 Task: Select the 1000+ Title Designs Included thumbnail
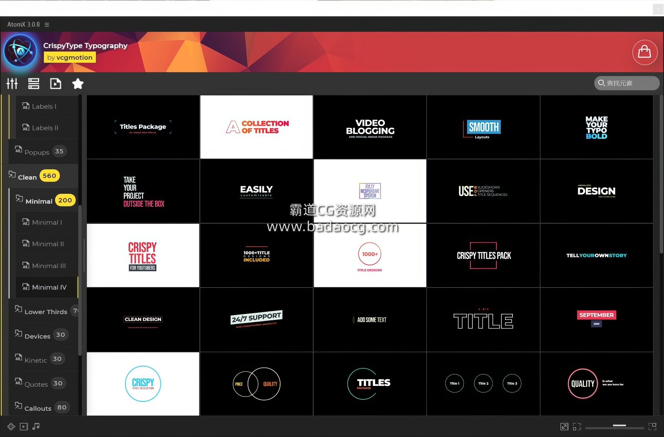257,255
